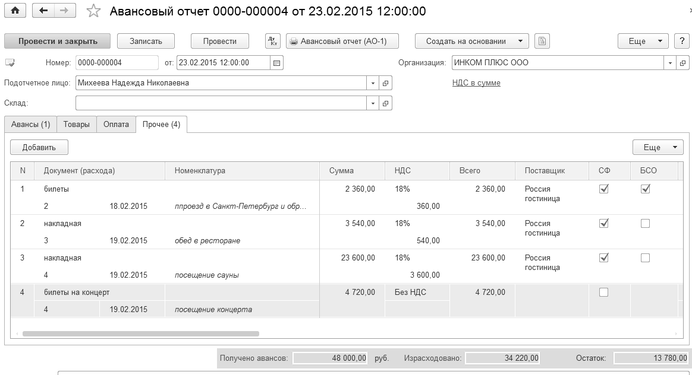The image size is (692, 375).
Task: Open the НДС в сумме link
Action: (476, 83)
